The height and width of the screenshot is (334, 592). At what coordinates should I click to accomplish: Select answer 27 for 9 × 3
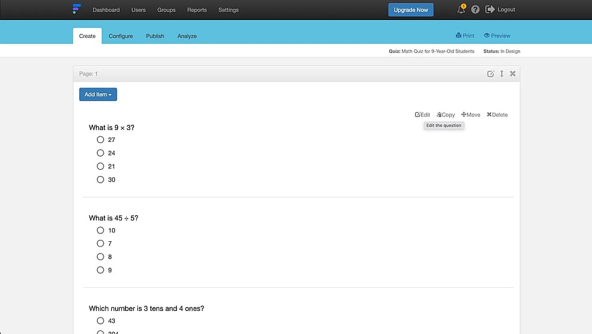point(100,140)
